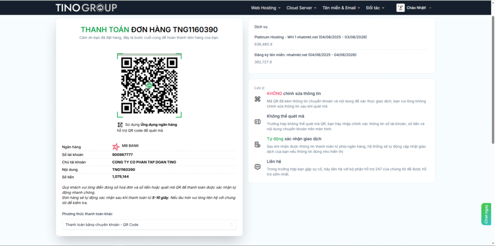Image resolution: width=495 pixels, height=246 pixels.
Task: Open the payment method select box
Action: point(149,225)
